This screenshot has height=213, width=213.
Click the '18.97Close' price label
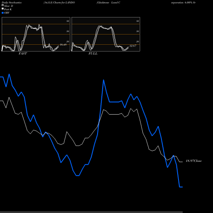pyautogui.click(x=194, y=161)
